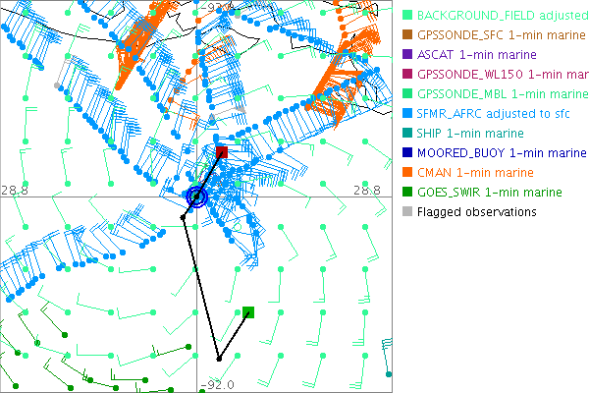Click the MOORED_BUOY dark blue swatch
Screen dimensions: 589x393
407,153
